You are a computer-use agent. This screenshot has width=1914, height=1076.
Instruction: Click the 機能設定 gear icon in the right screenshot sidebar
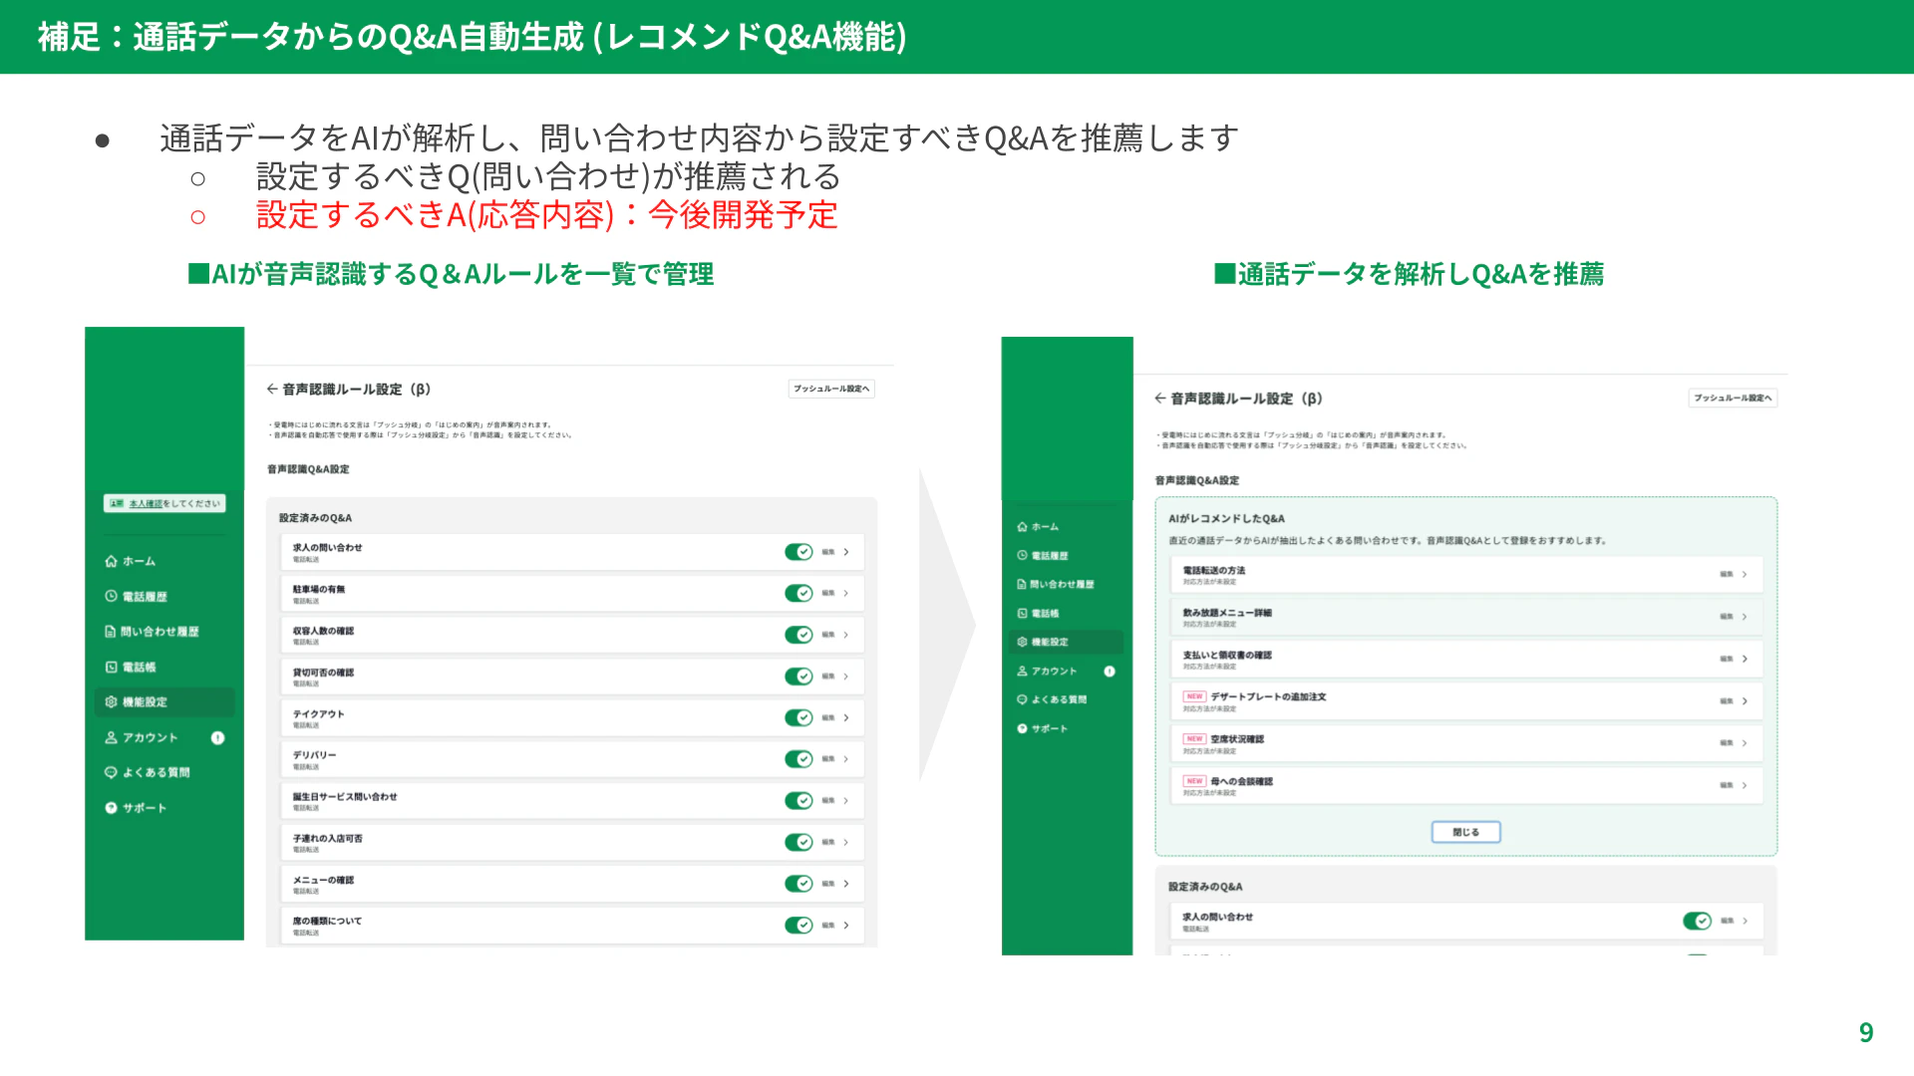pos(1022,643)
